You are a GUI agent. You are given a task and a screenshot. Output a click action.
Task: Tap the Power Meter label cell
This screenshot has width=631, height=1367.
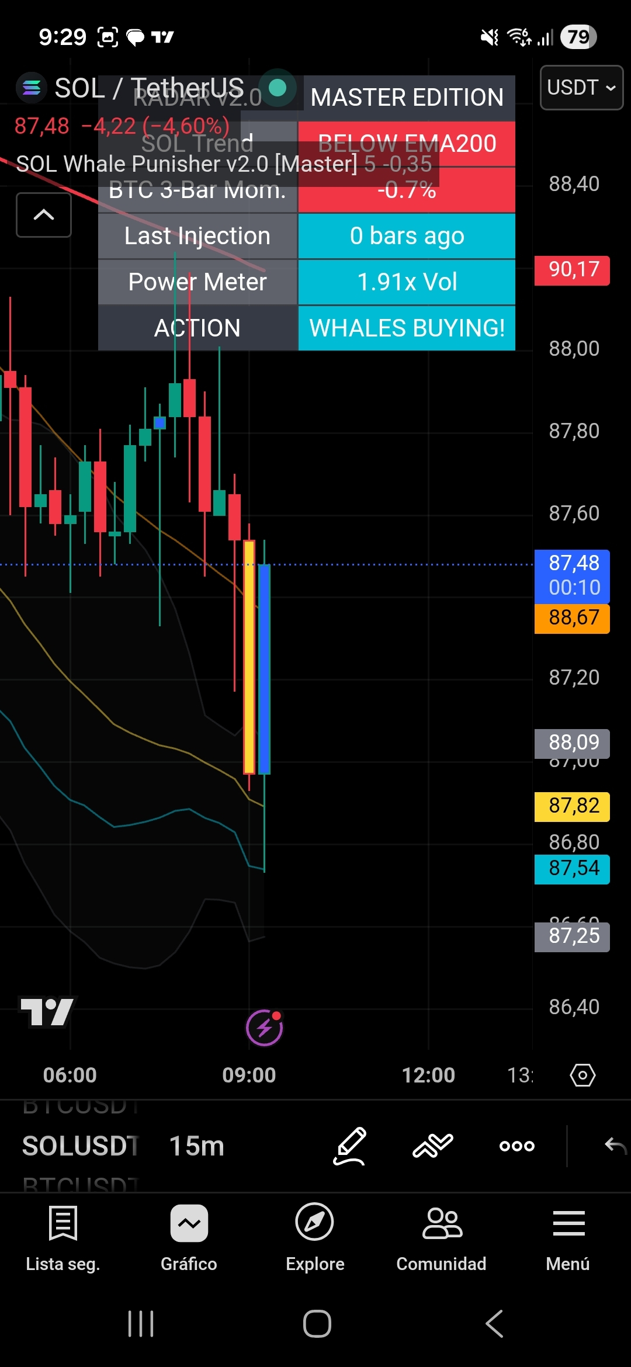pyautogui.click(x=197, y=282)
